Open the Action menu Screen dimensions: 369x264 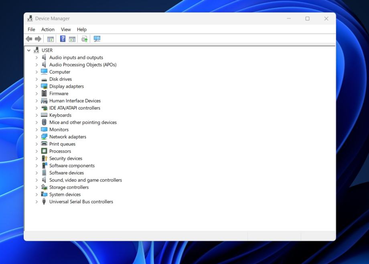[x=48, y=29]
